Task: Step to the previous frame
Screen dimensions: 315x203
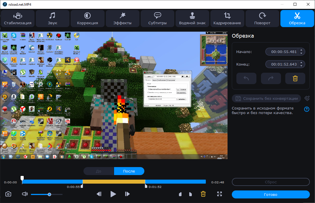Action: tap(99, 194)
